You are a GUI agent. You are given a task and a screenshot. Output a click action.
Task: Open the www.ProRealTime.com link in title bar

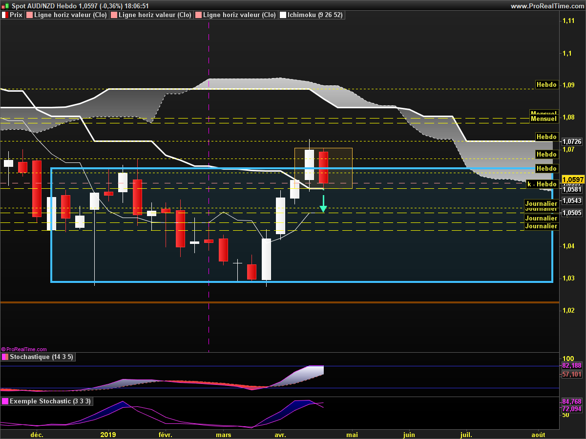tap(546, 6)
